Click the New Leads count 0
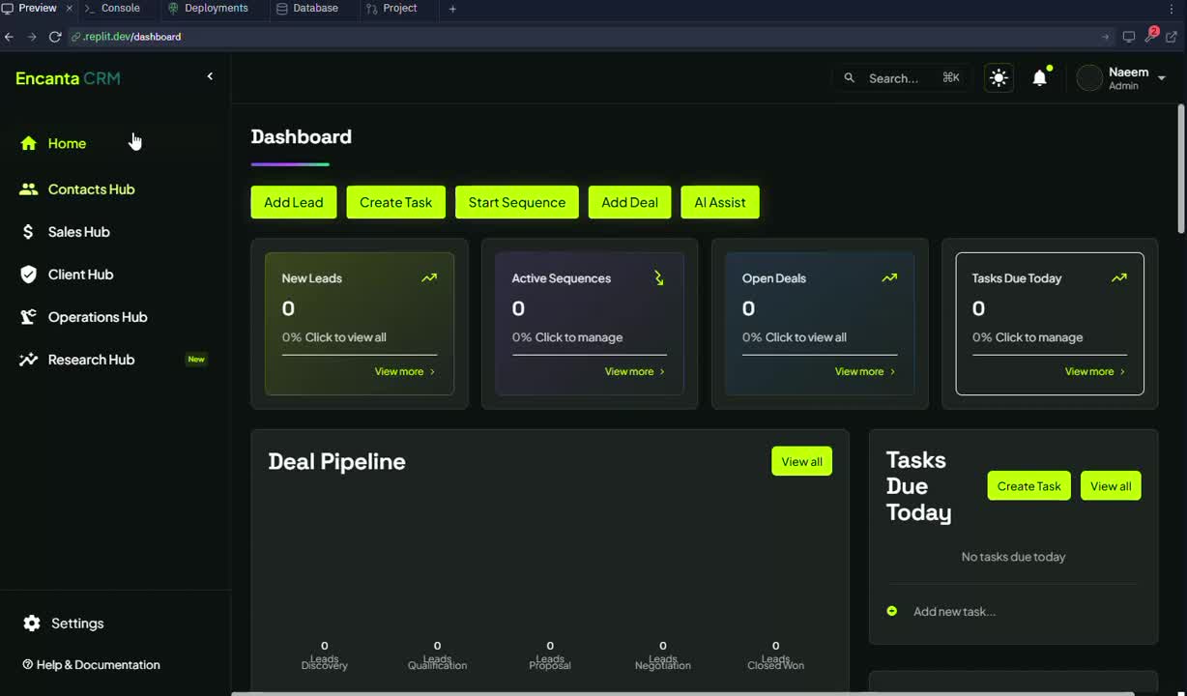Viewport: 1187px width, 696px height. pos(288,308)
